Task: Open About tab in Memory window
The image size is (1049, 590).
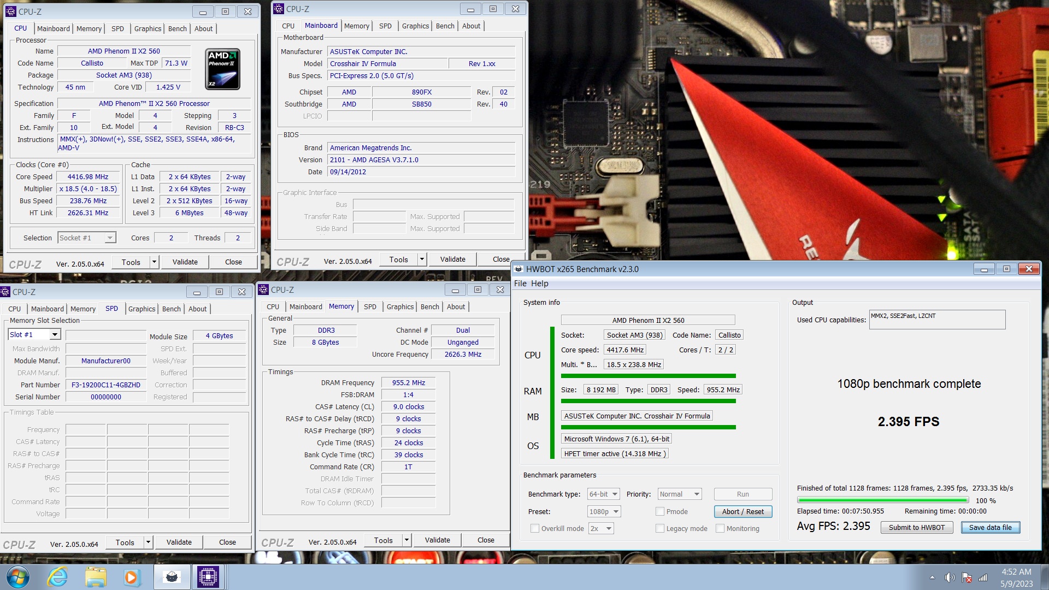Action: click(x=456, y=306)
